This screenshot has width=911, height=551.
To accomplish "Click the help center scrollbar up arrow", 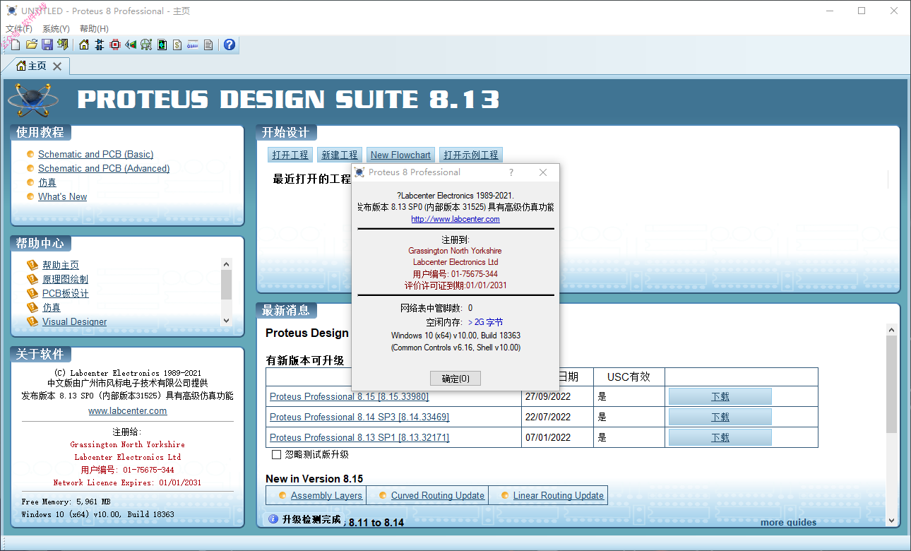I will point(226,263).
